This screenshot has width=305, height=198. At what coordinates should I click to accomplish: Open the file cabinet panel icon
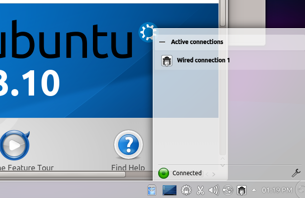[152, 190]
